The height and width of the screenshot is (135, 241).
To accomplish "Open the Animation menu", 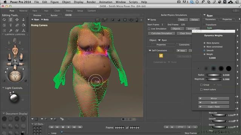I will pos(106,2).
